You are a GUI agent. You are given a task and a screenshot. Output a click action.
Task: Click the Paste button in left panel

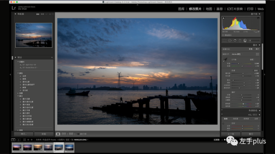(x=44, y=134)
